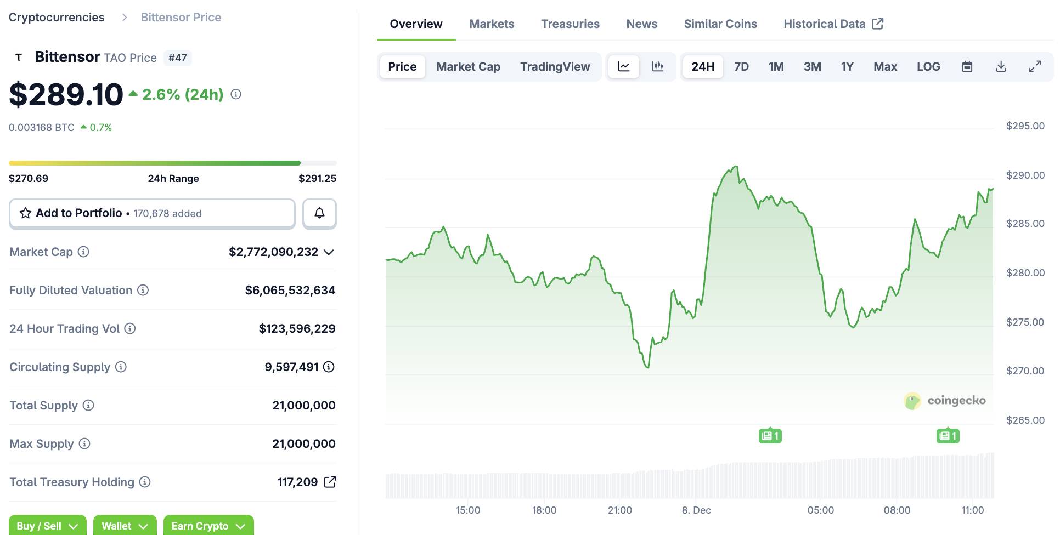
Task: Open the Buy / Sell dropdown
Action: point(47,526)
